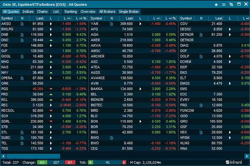Open news document icon for GOGL

pyautogui.click(x=22, y=56)
